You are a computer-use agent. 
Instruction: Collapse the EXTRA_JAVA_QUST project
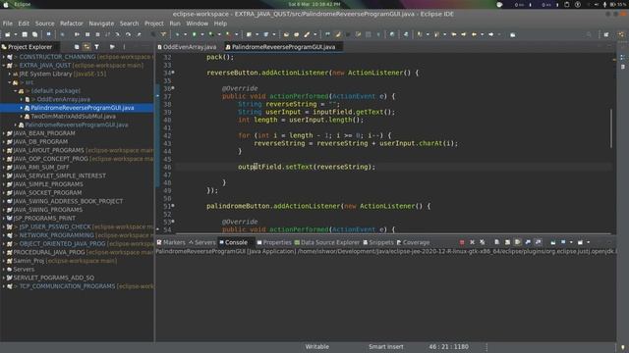coord(4,66)
